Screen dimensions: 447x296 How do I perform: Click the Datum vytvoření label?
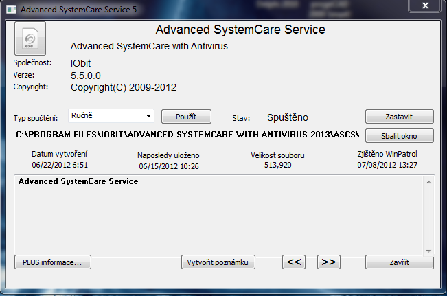point(59,154)
